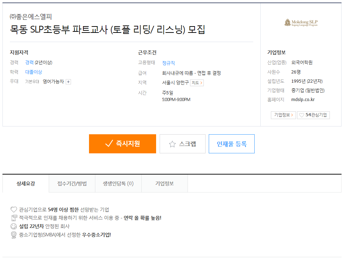This screenshot has width=344, height=265.
Task: Click the 경력 link in 지원자격
Action: click(x=29, y=63)
